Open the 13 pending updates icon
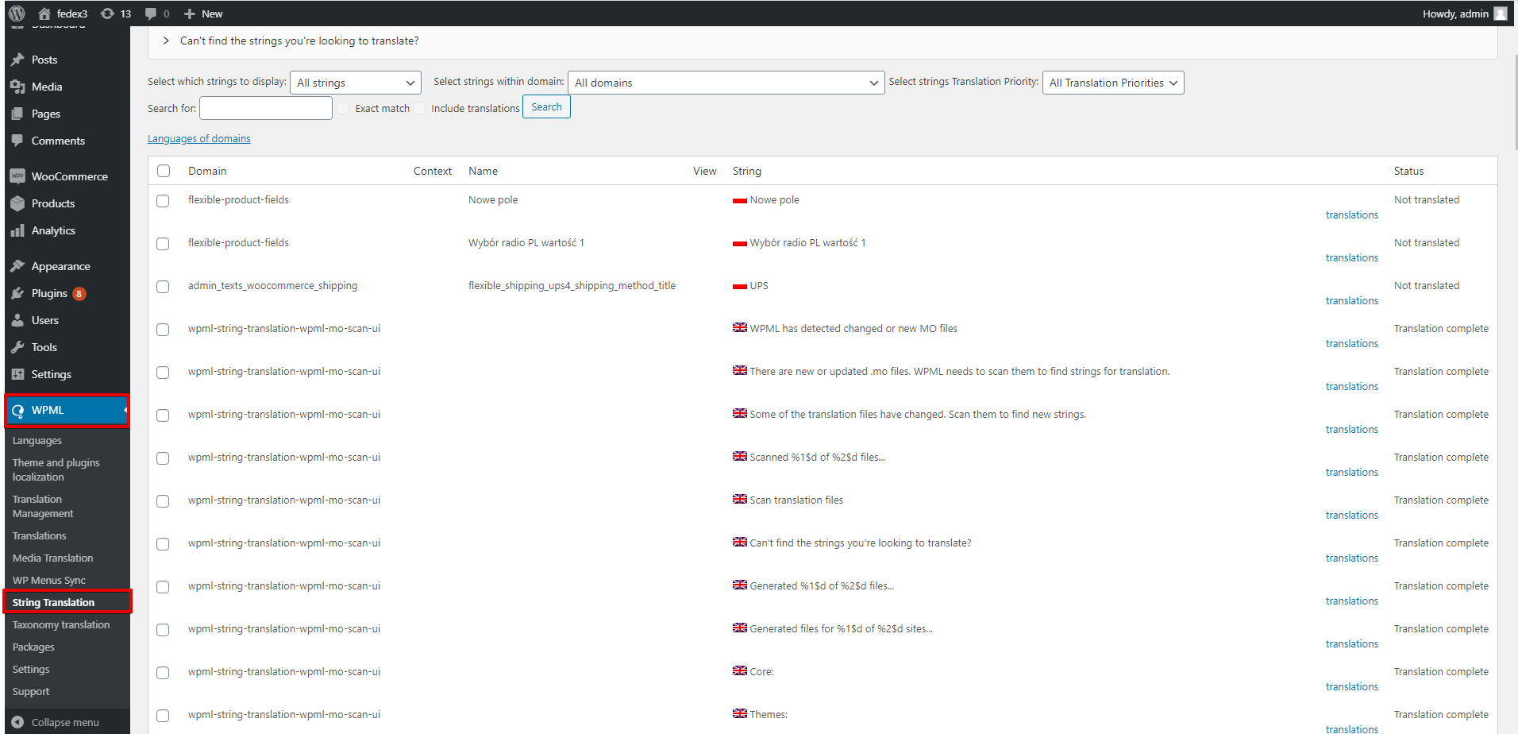This screenshot has height=734, width=1518. pos(107,14)
